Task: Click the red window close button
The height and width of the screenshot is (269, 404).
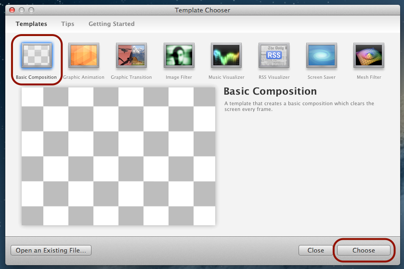Action: pyautogui.click(x=12, y=10)
